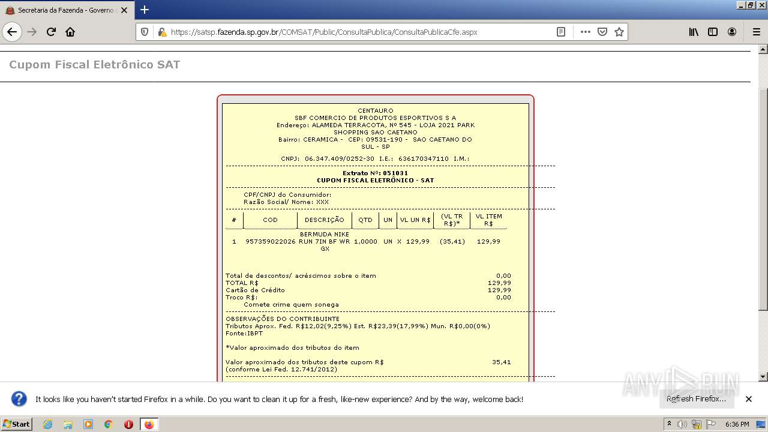Viewport: 768px width, 432px height.
Task: Show hidden system tray icons
Action: pos(669,424)
